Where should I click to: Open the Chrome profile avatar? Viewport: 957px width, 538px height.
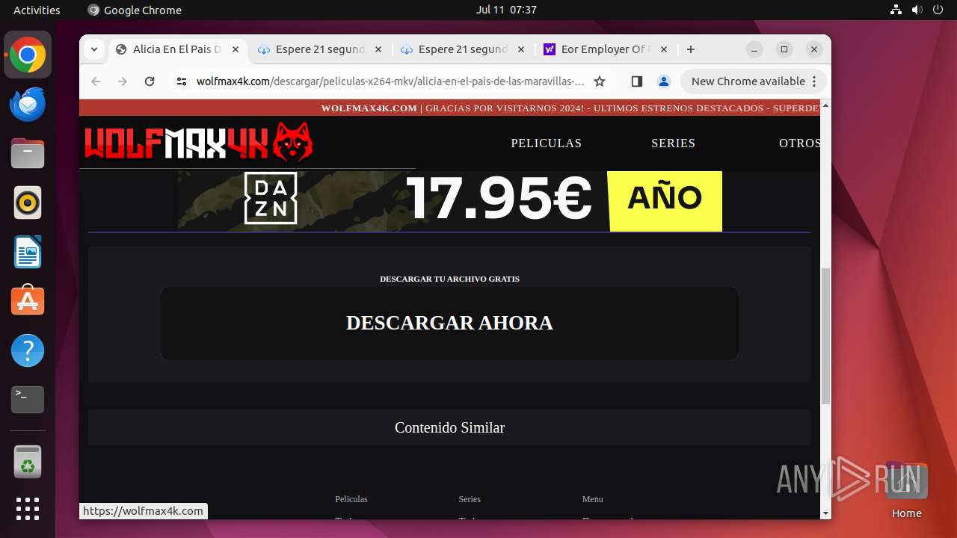click(663, 81)
